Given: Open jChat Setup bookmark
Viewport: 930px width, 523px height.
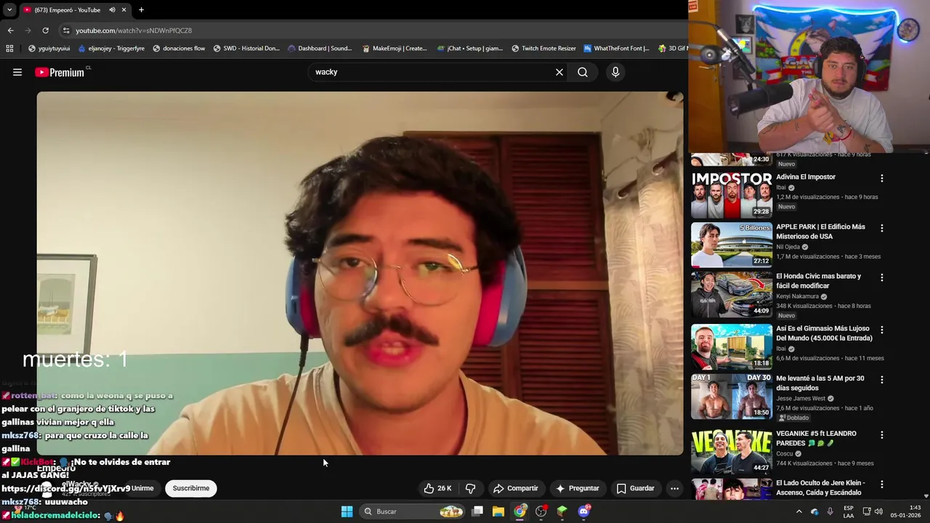Looking at the screenshot, I should click(470, 49).
